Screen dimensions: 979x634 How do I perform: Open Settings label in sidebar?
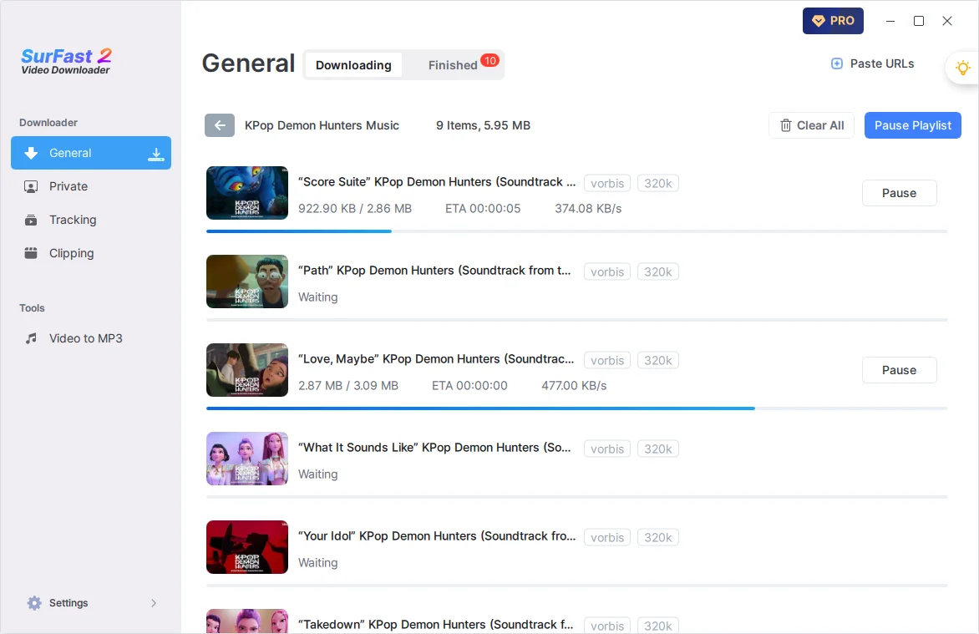click(68, 603)
